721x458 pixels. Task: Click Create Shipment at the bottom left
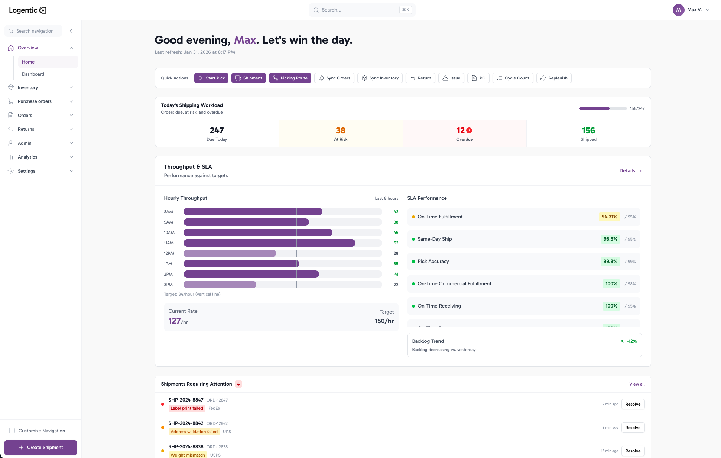coord(40,447)
